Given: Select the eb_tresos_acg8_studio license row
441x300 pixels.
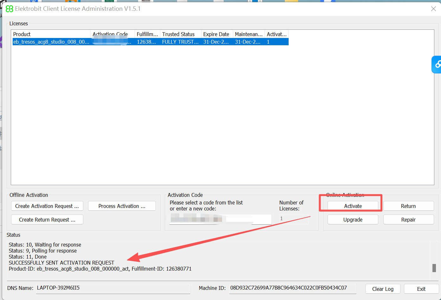Looking at the screenshot, I should coord(150,42).
